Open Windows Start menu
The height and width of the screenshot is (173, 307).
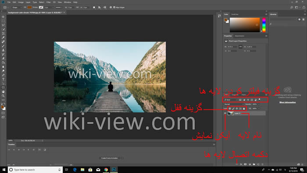click(x=4, y=169)
